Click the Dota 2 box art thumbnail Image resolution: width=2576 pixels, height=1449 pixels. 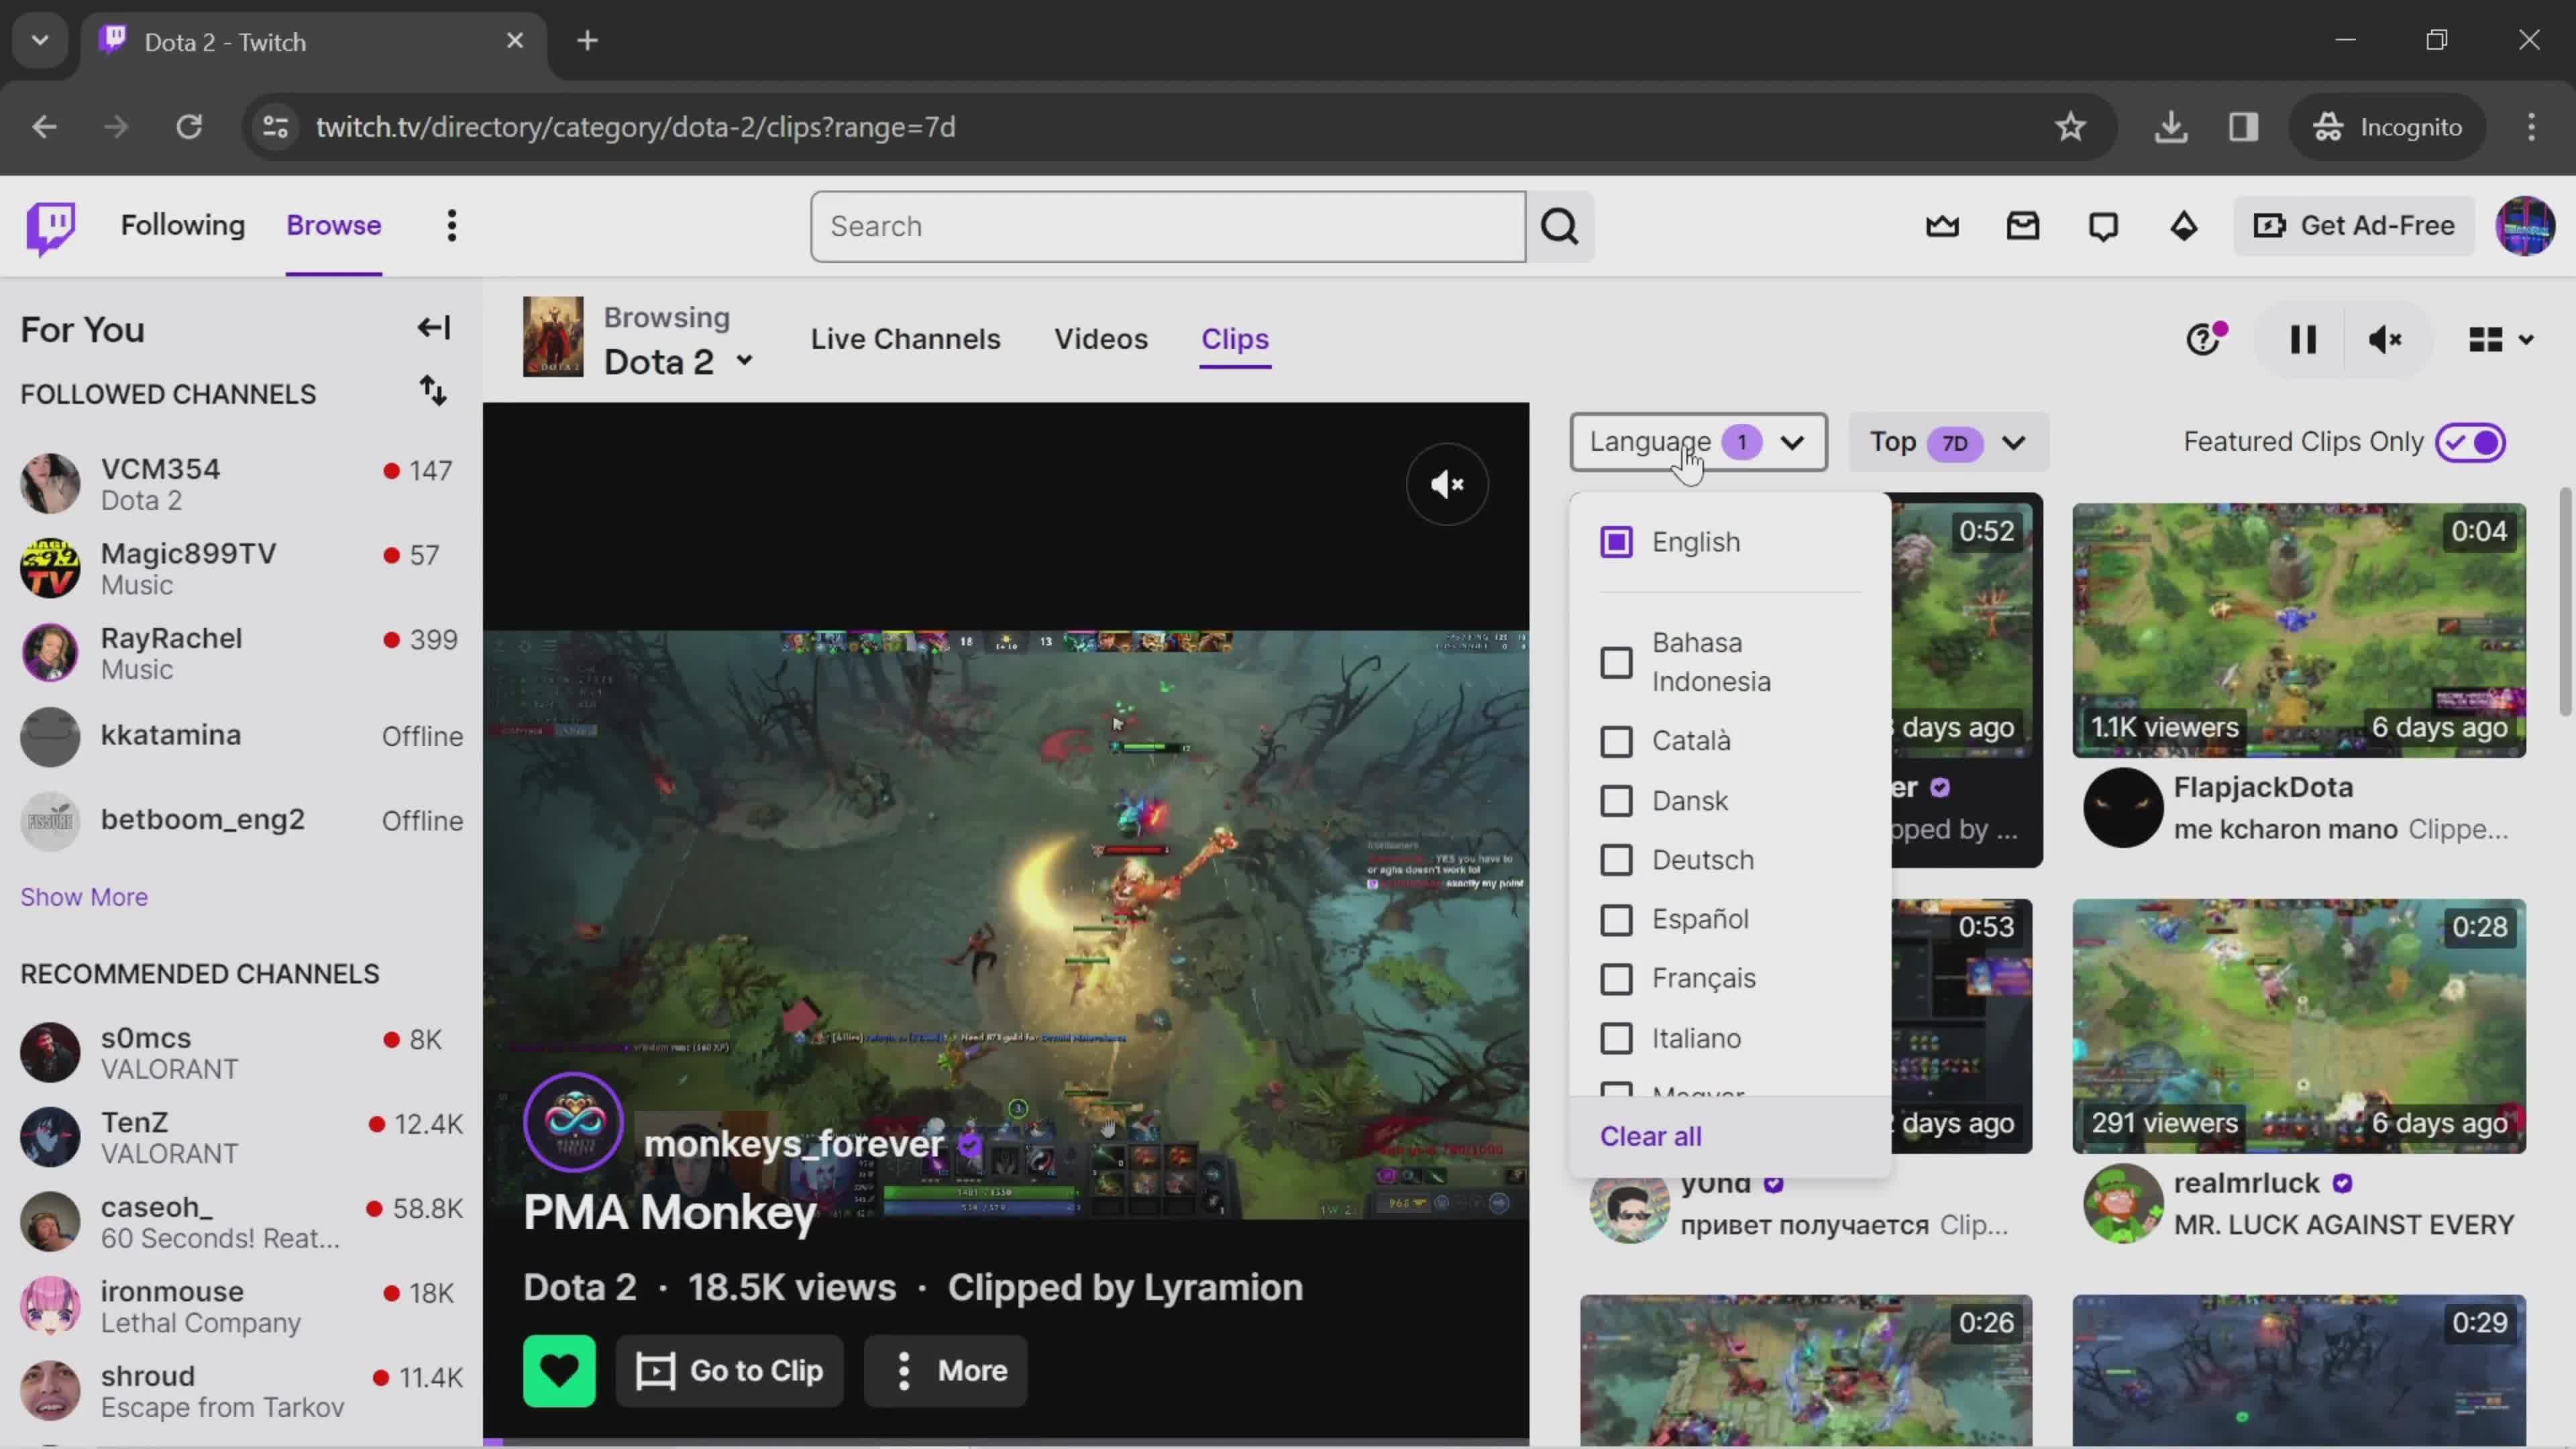point(553,337)
